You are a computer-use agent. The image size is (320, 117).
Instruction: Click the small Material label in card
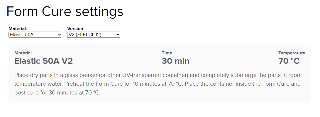tap(23, 53)
